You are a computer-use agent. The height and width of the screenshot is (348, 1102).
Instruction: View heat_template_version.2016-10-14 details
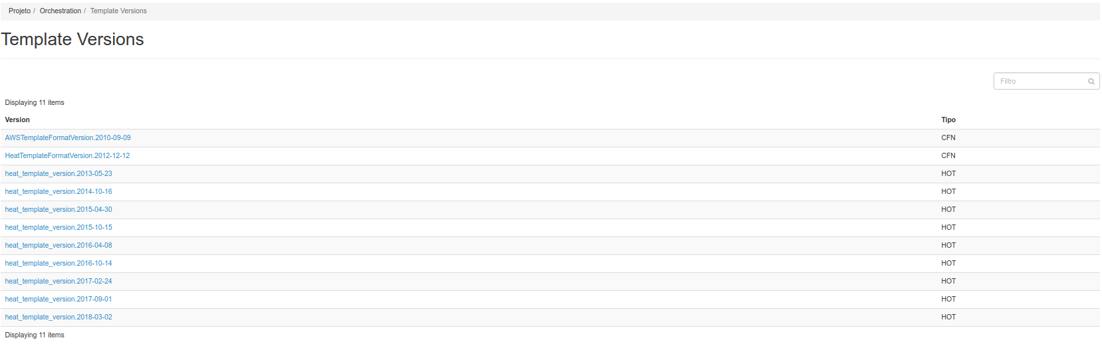point(59,263)
